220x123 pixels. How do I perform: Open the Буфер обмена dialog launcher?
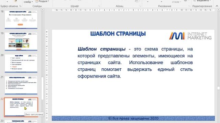click(21, 6)
